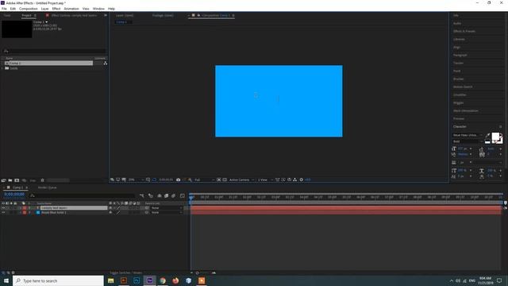Expand the Paragraph panel
The height and width of the screenshot is (286, 508).
(460, 55)
